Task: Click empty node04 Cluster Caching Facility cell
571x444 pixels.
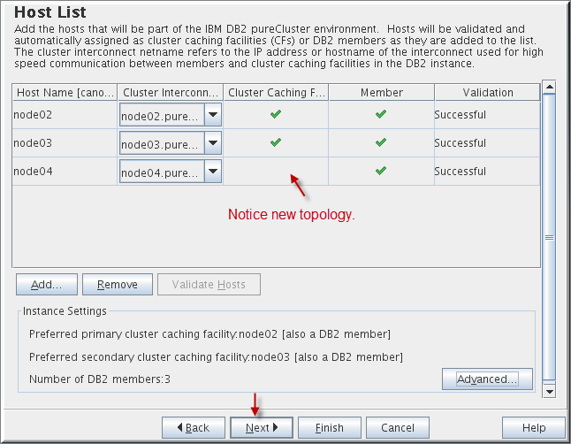Action: point(276,172)
